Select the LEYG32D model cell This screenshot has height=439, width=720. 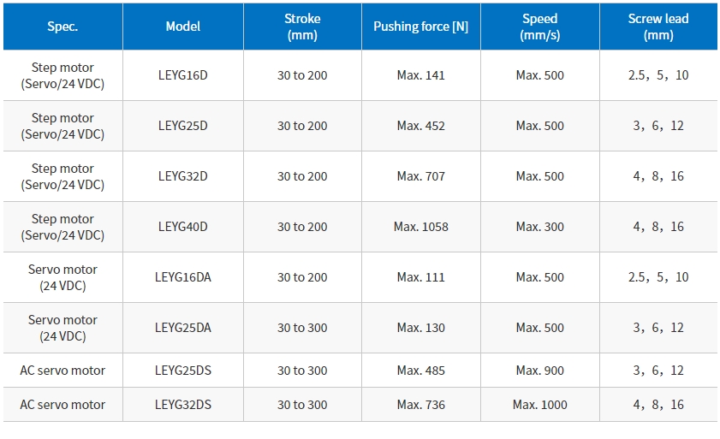183,176
